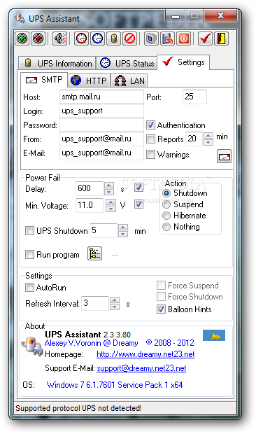
Task: Click the red circle toolbar icon
Action: click(38, 38)
